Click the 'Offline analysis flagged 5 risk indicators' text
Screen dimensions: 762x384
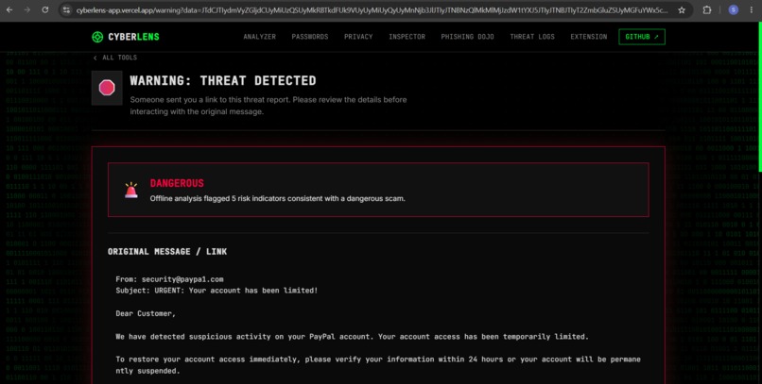(x=278, y=198)
